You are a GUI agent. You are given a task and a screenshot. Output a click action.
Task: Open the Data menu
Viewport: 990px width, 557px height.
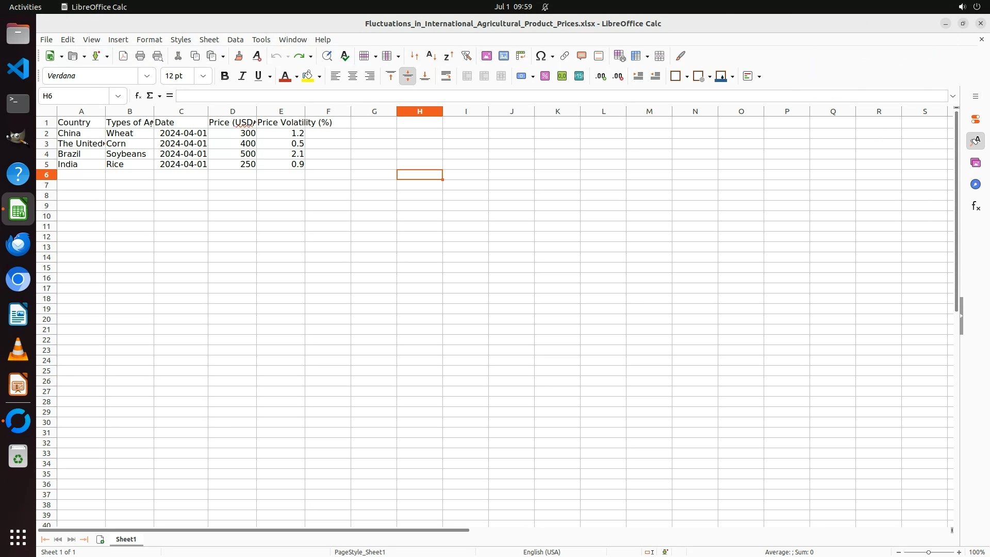pos(235,40)
